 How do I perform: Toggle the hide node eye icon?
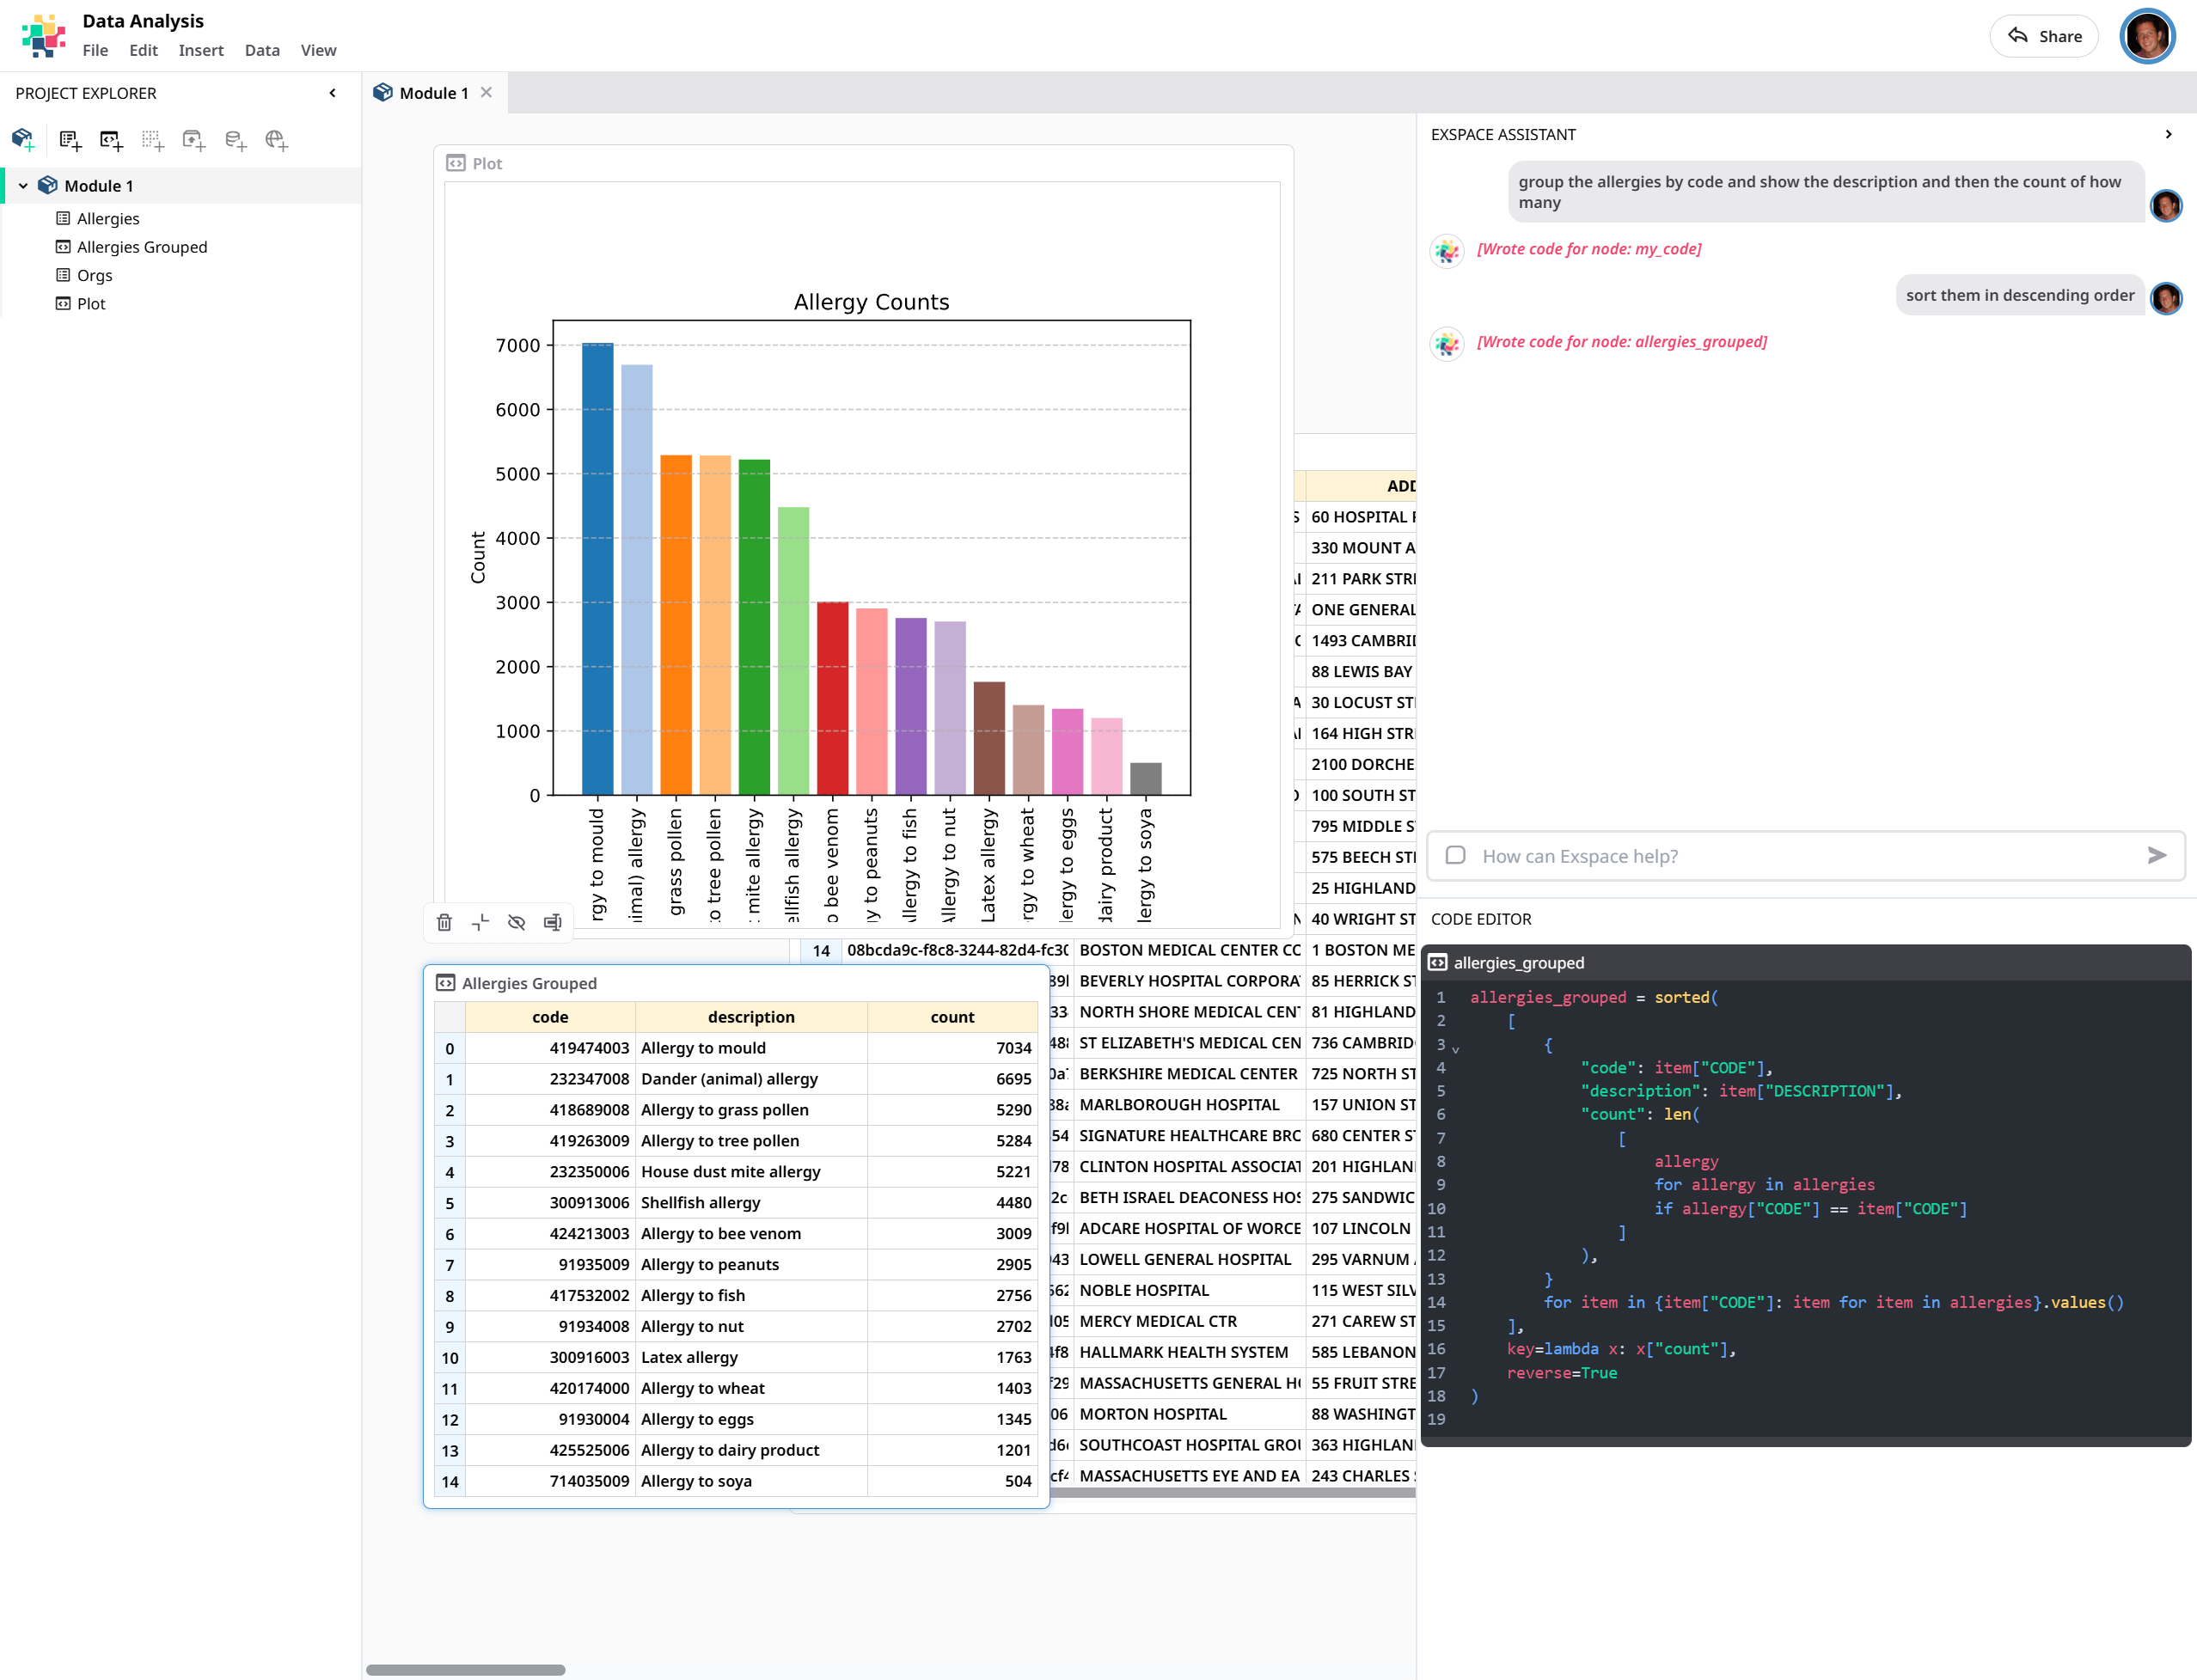(x=516, y=922)
